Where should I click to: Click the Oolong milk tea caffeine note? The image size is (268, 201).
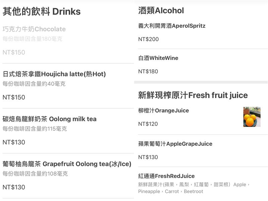pos(35,129)
